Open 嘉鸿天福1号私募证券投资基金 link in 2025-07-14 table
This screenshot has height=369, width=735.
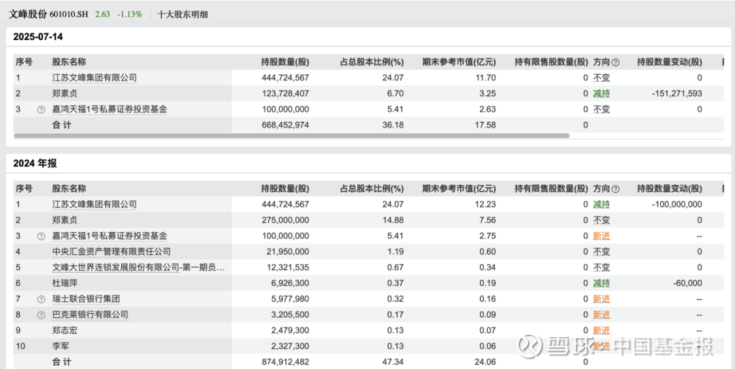[x=109, y=109]
